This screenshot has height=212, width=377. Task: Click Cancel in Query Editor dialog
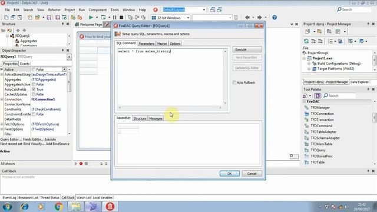pyautogui.click(x=252, y=174)
